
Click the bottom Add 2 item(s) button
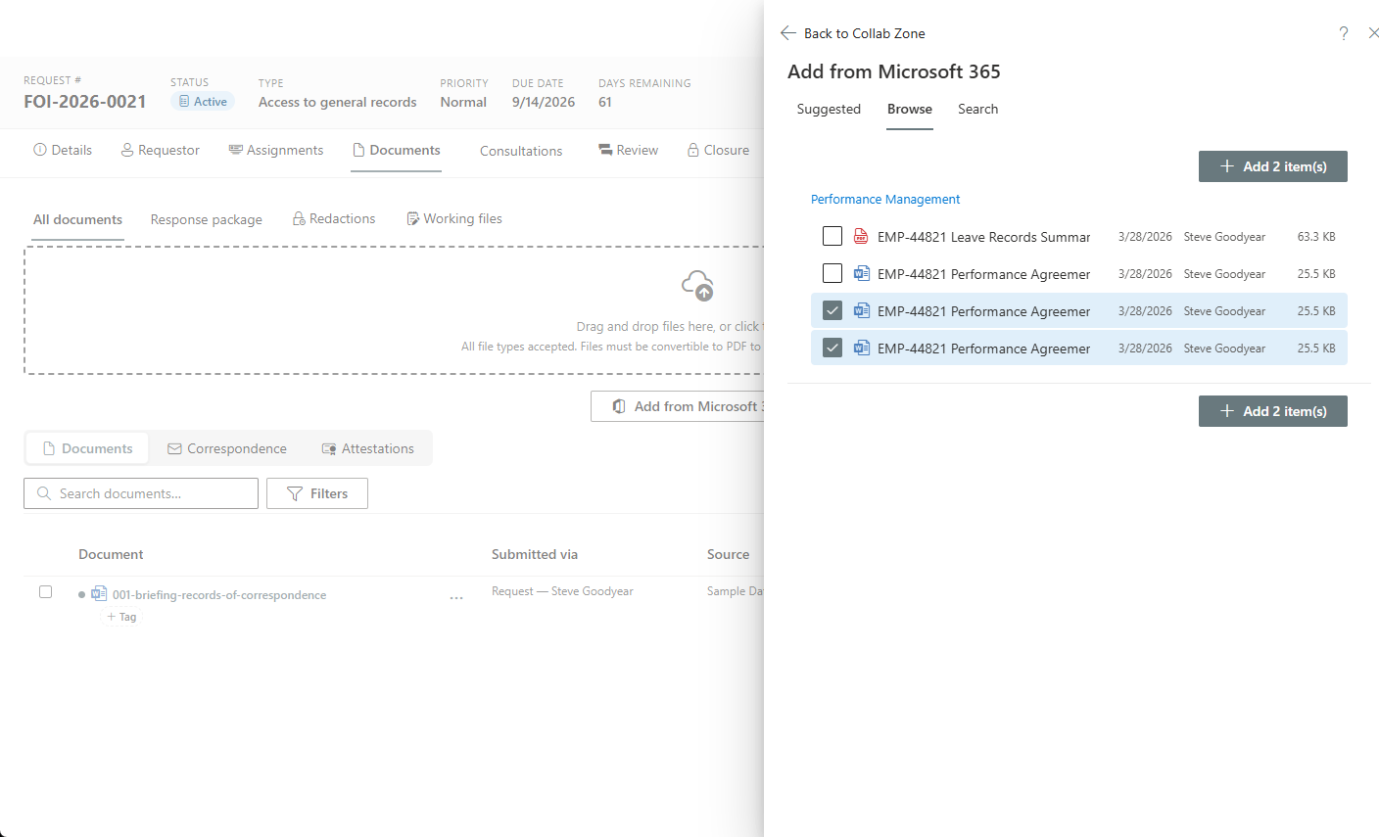tap(1273, 411)
